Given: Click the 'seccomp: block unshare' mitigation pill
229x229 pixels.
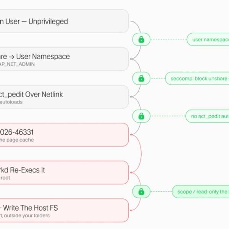Looking at the screenshot, I should tap(197, 78).
